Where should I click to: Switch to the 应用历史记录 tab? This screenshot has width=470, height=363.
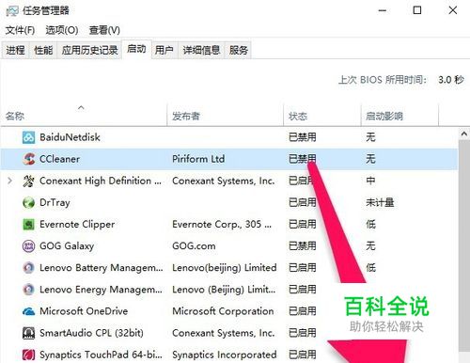89,50
